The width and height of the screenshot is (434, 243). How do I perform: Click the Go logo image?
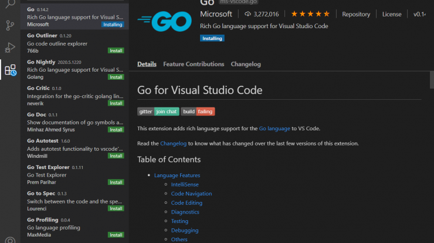point(164,21)
